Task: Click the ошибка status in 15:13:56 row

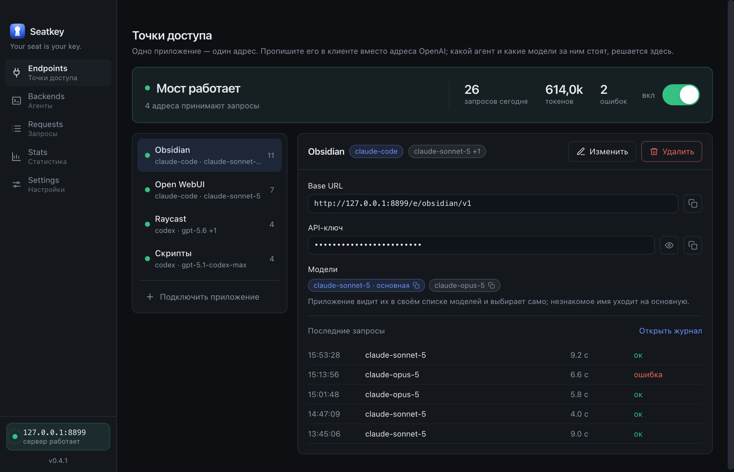Action: tap(648, 375)
